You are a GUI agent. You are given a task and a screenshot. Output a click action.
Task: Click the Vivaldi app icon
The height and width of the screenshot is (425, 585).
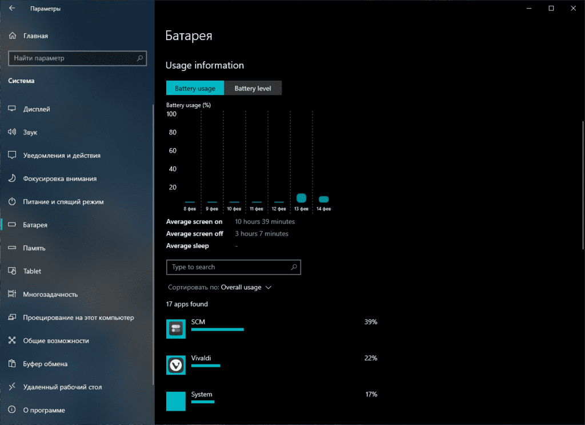176,366
